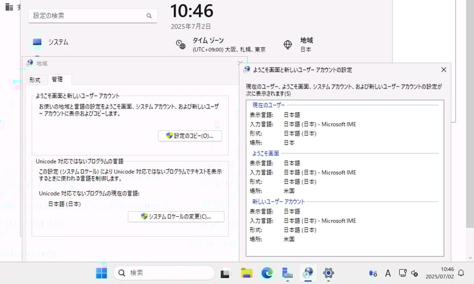Click 日本語 (日本) under current system locale
This screenshot has width=474, height=284.
64,204
